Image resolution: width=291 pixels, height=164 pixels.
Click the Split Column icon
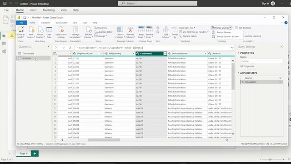point(166,30)
